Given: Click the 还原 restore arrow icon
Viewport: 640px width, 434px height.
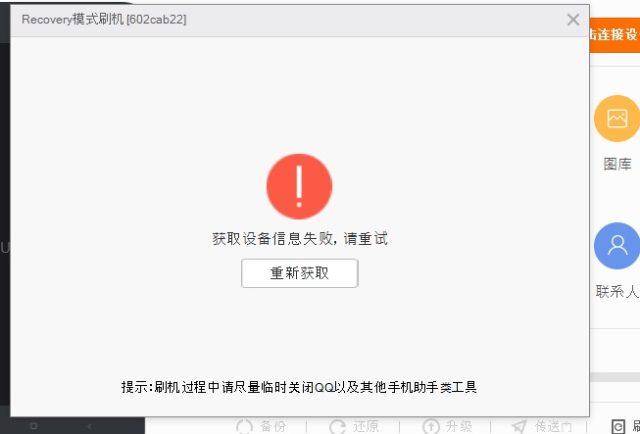Looking at the screenshot, I should coord(337,427).
